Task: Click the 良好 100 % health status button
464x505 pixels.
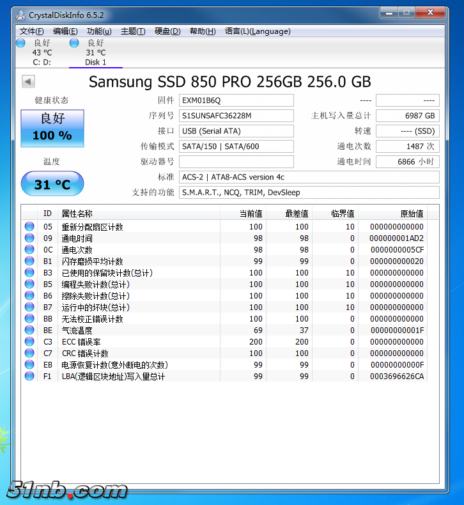Action: coord(52,127)
